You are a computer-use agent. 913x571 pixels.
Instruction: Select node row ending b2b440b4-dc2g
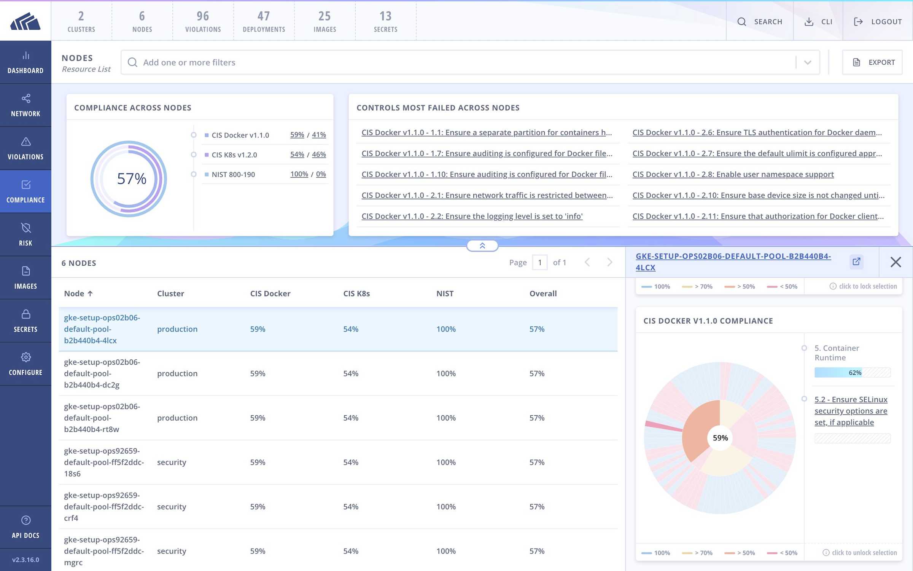click(x=338, y=373)
